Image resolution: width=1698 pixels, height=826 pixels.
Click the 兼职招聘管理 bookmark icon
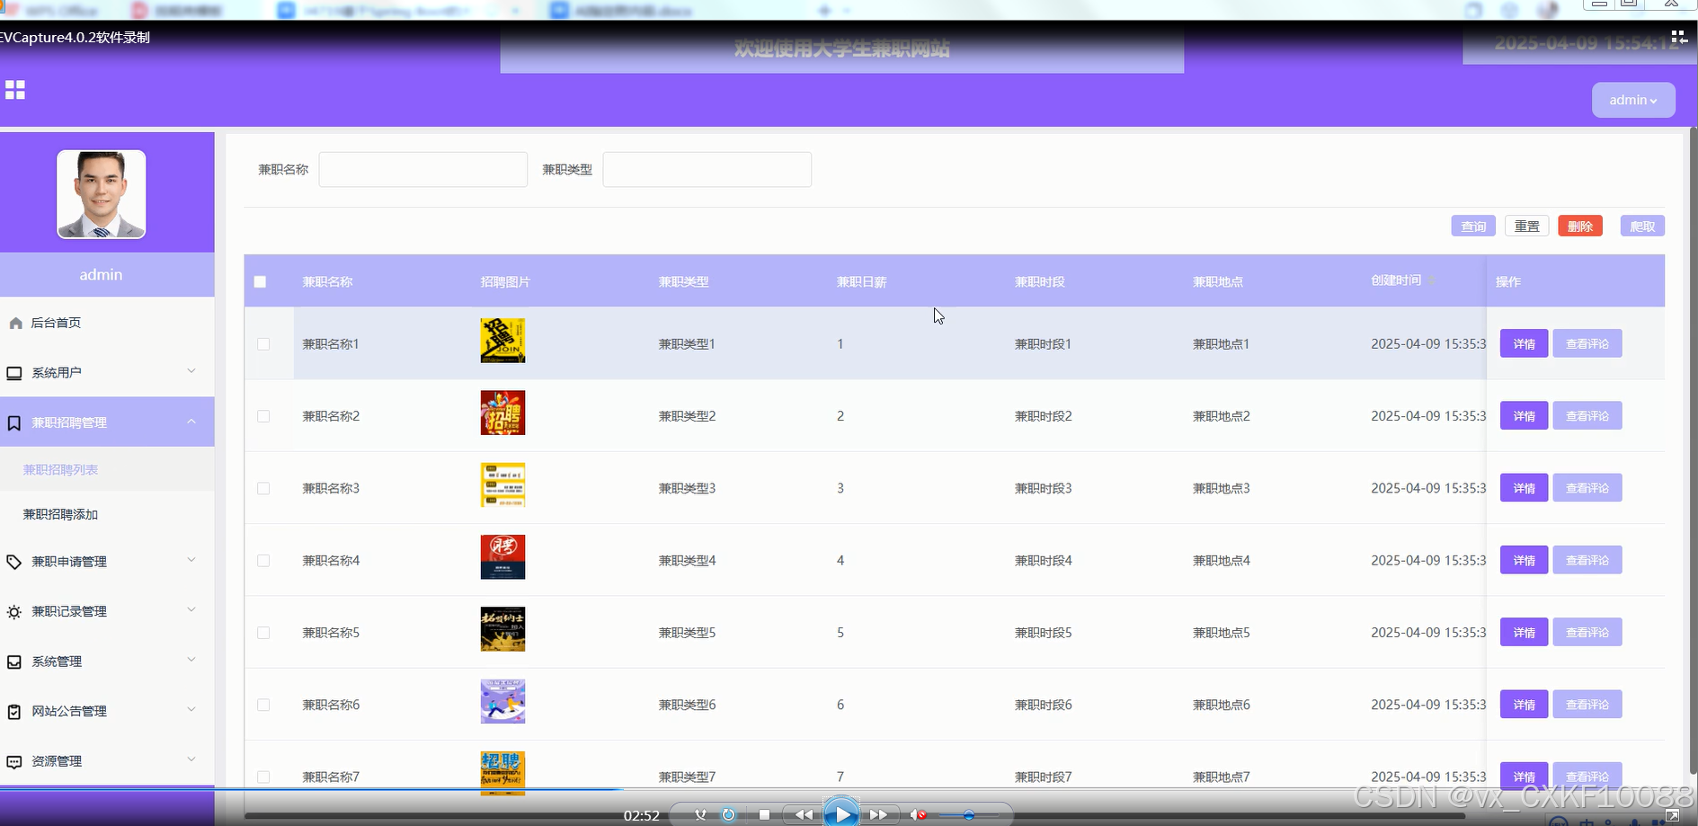[x=14, y=422]
